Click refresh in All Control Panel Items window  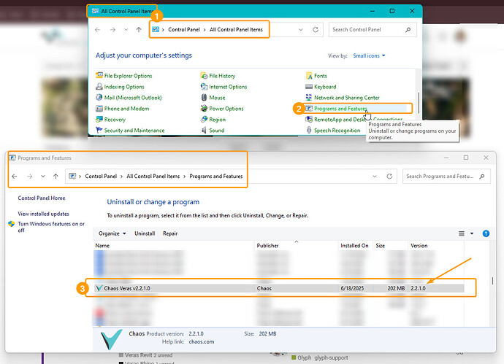pos(316,29)
